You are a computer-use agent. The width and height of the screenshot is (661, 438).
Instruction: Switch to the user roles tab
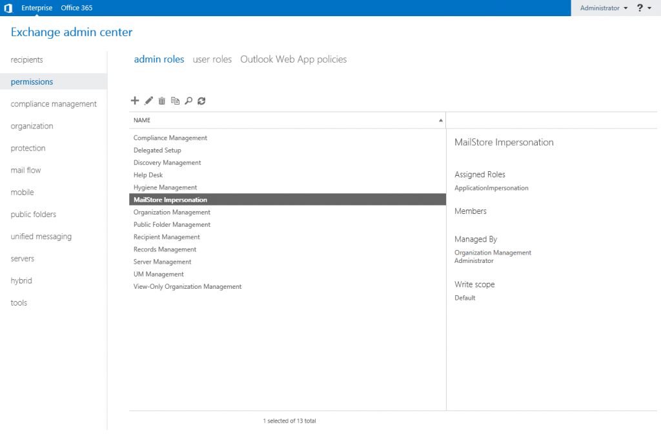click(x=212, y=59)
